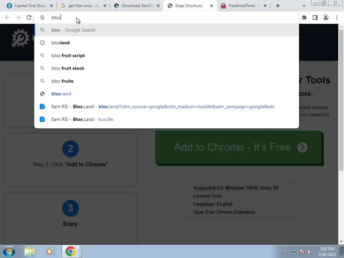Viewport: 344px width, 258px height.
Task: Click the page vertical scrollbar thumb
Action: point(341,100)
